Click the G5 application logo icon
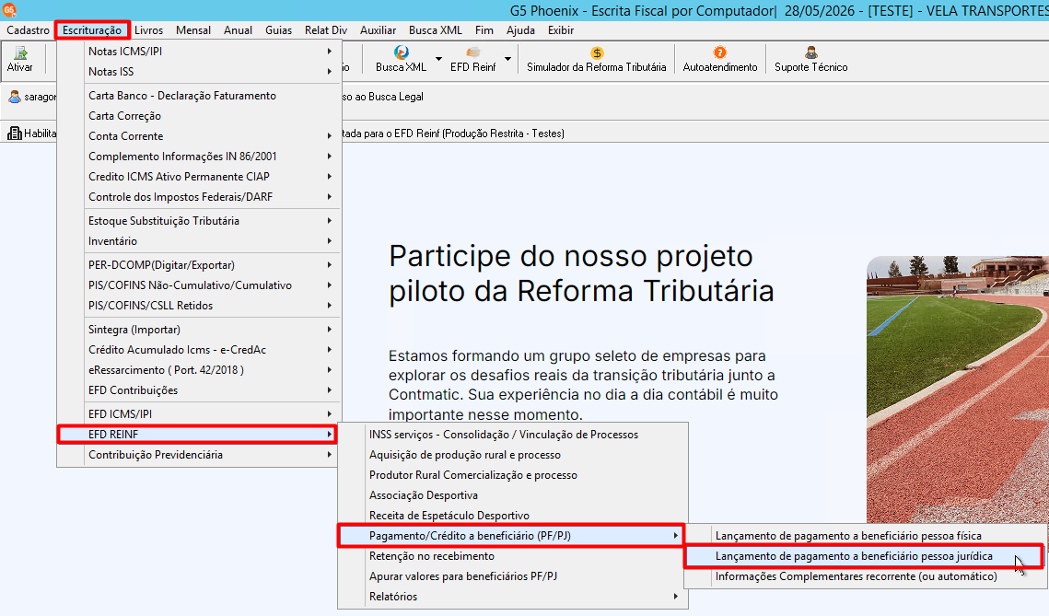 [x=9, y=9]
